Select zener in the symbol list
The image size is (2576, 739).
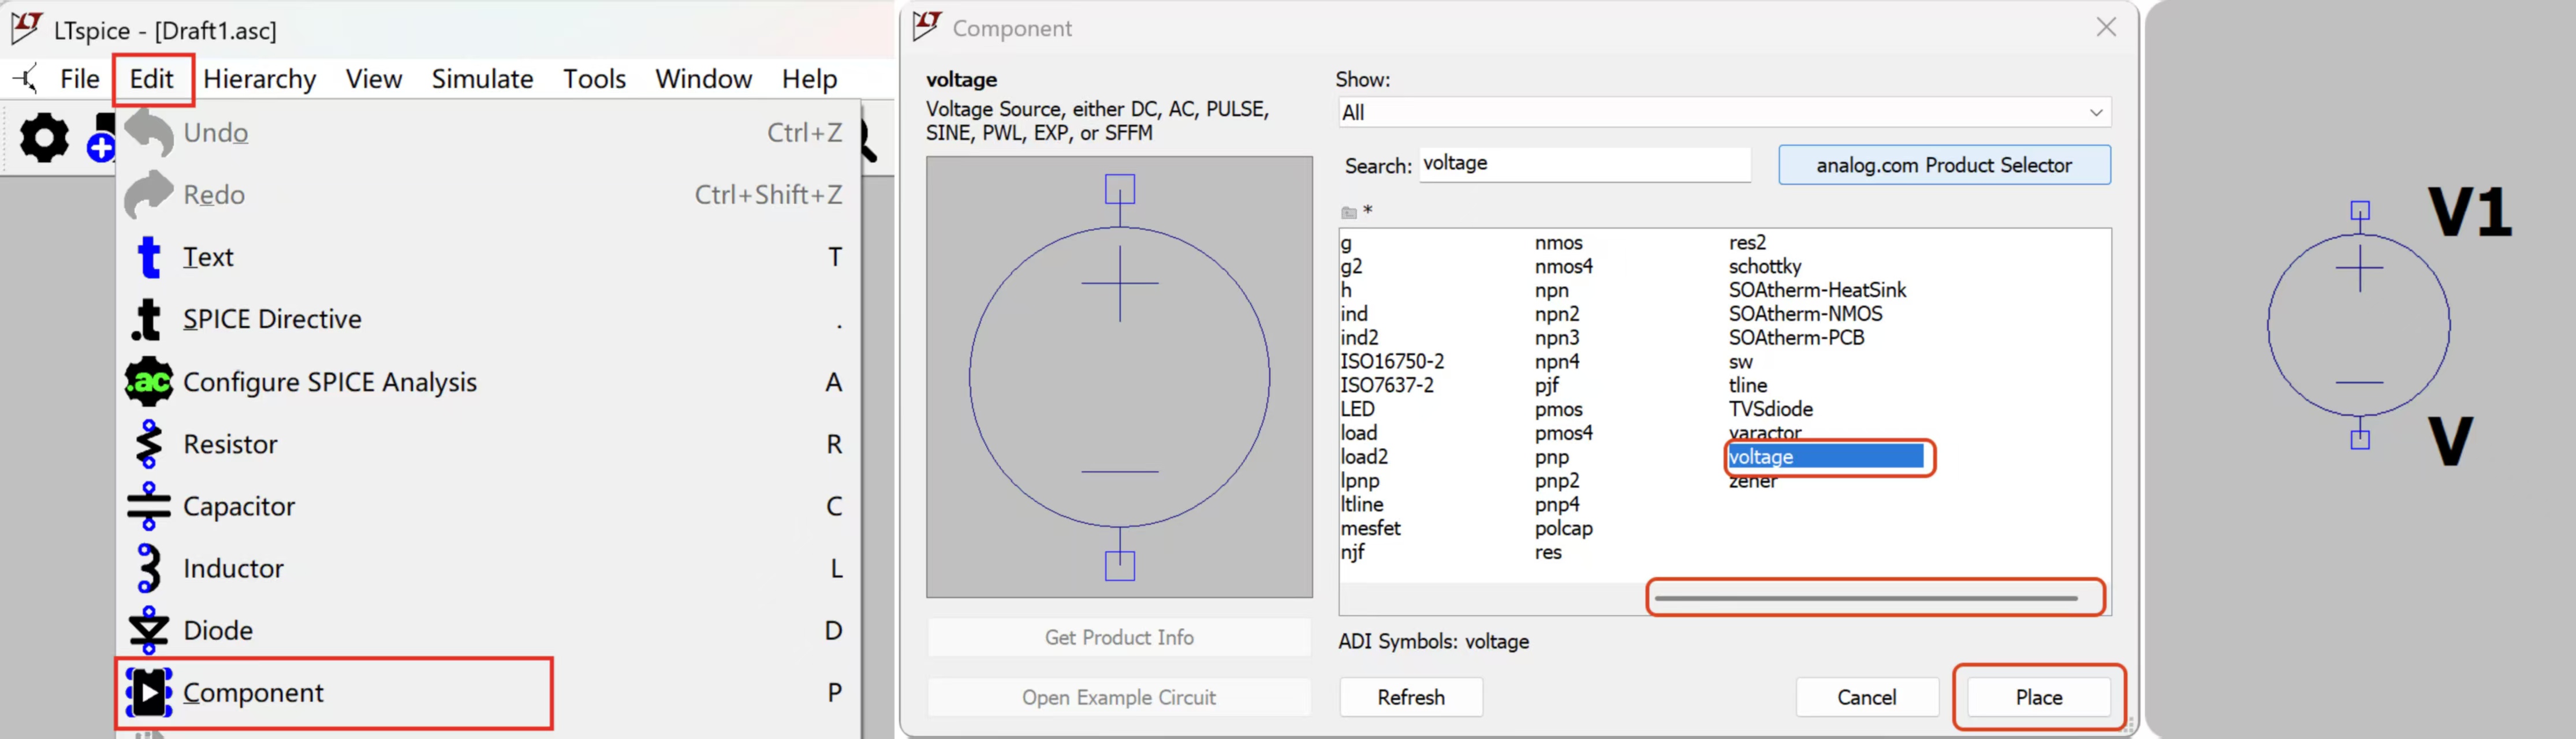pyautogui.click(x=1753, y=481)
